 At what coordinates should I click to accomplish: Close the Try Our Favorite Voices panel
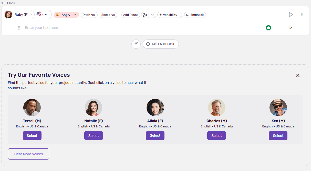[x=298, y=75]
